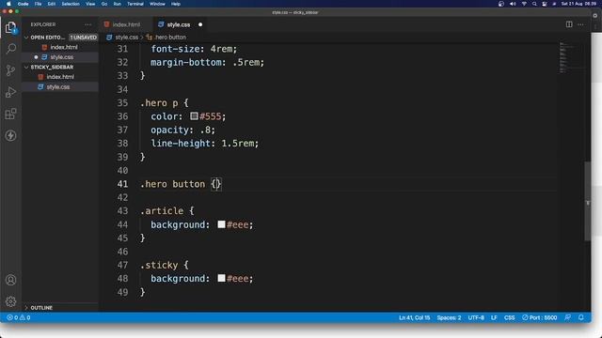Open the View menu
This screenshot has height=338, width=602.
90,4
